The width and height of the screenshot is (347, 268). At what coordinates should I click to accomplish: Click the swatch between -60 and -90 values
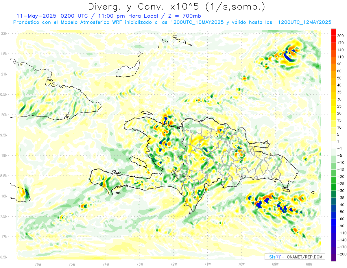coord(333,222)
